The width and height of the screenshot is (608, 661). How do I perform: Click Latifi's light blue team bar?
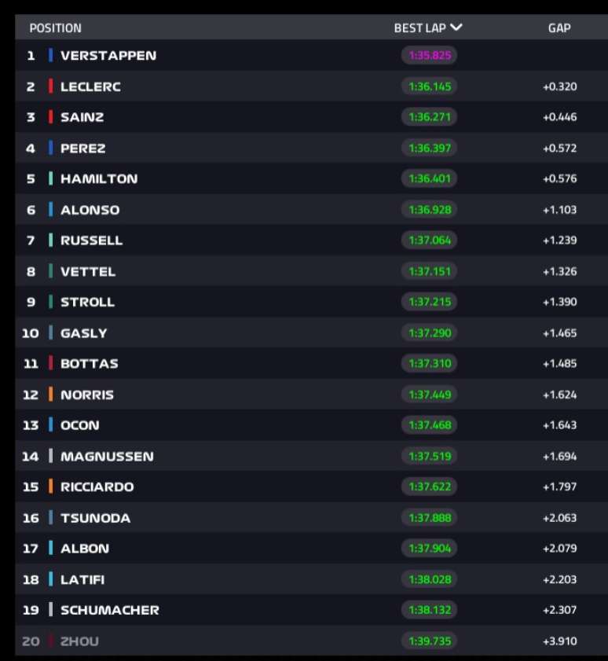pos(50,579)
